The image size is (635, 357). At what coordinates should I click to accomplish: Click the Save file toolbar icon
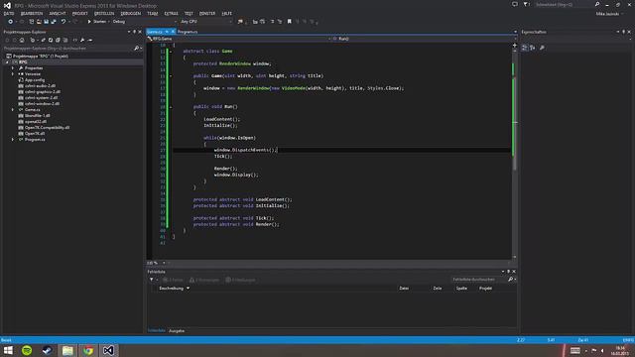47,22
